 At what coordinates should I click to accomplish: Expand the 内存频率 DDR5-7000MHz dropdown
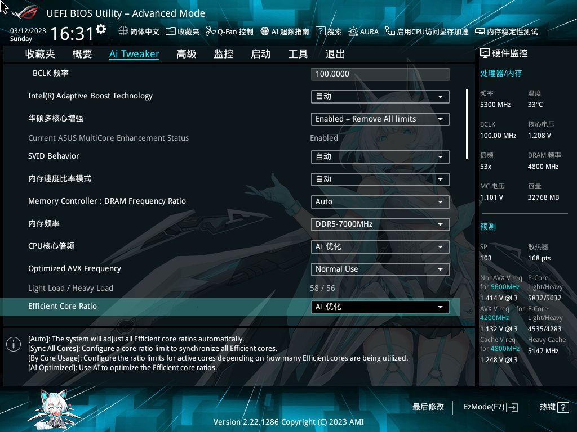click(380, 224)
